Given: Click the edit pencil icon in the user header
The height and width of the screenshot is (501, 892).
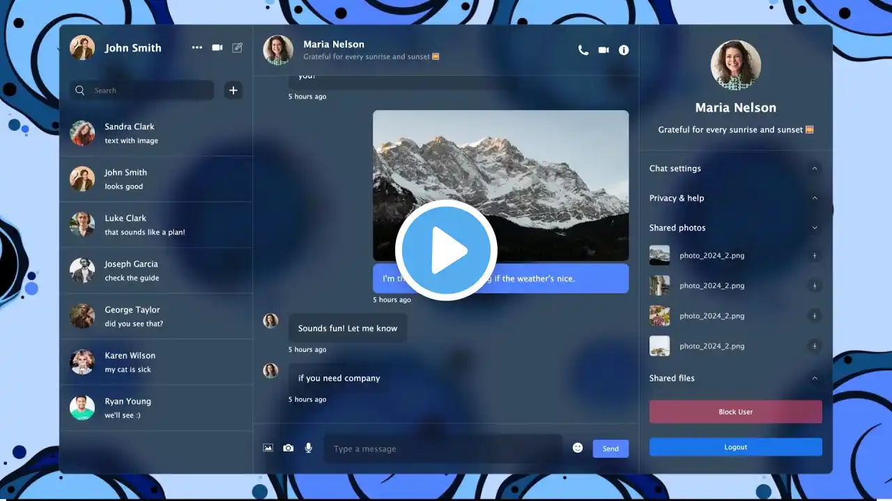Looking at the screenshot, I should (237, 47).
